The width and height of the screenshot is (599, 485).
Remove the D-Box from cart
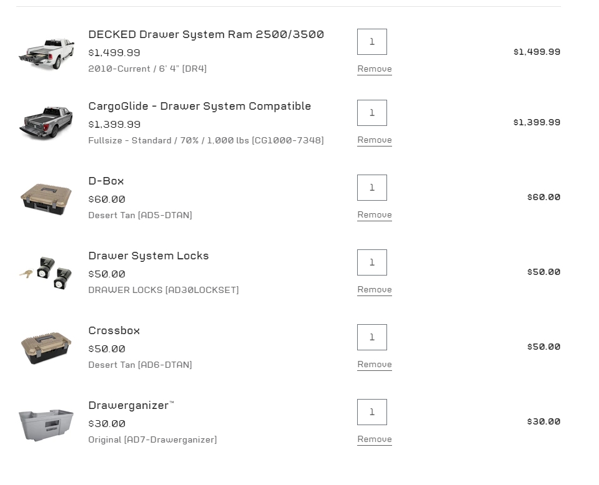374,215
